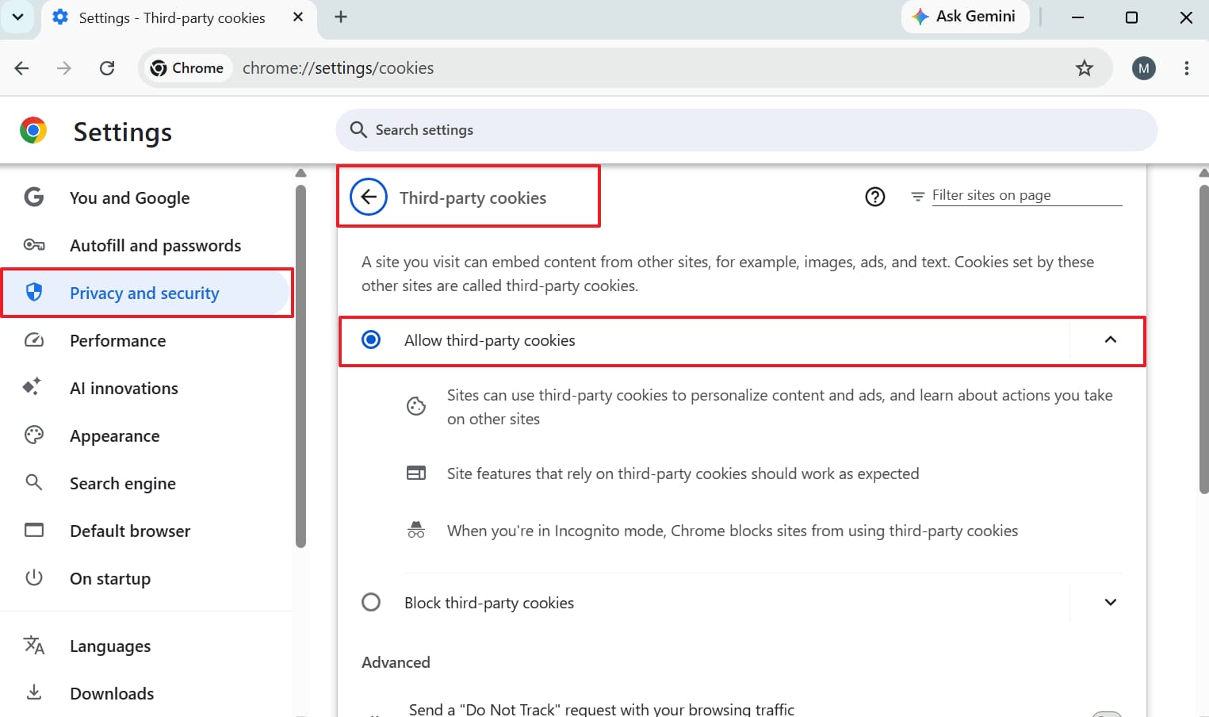1209x717 pixels.
Task: Reload the settings page
Action: [x=107, y=68]
